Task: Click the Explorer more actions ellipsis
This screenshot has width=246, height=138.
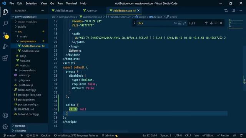Action: point(42,11)
